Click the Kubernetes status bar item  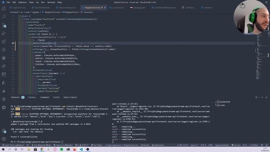(x=158, y=145)
